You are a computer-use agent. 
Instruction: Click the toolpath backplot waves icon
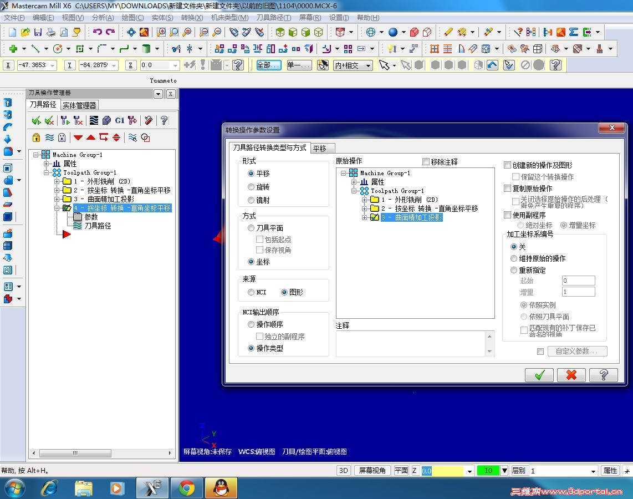pyautogui.click(x=94, y=120)
